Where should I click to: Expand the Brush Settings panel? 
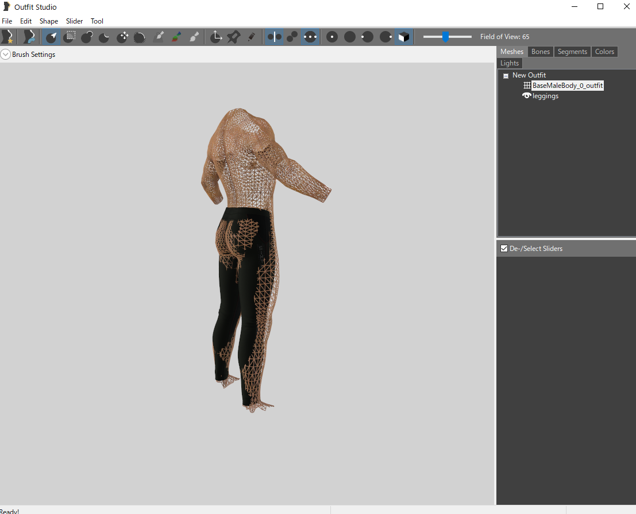click(x=5, y=55)
